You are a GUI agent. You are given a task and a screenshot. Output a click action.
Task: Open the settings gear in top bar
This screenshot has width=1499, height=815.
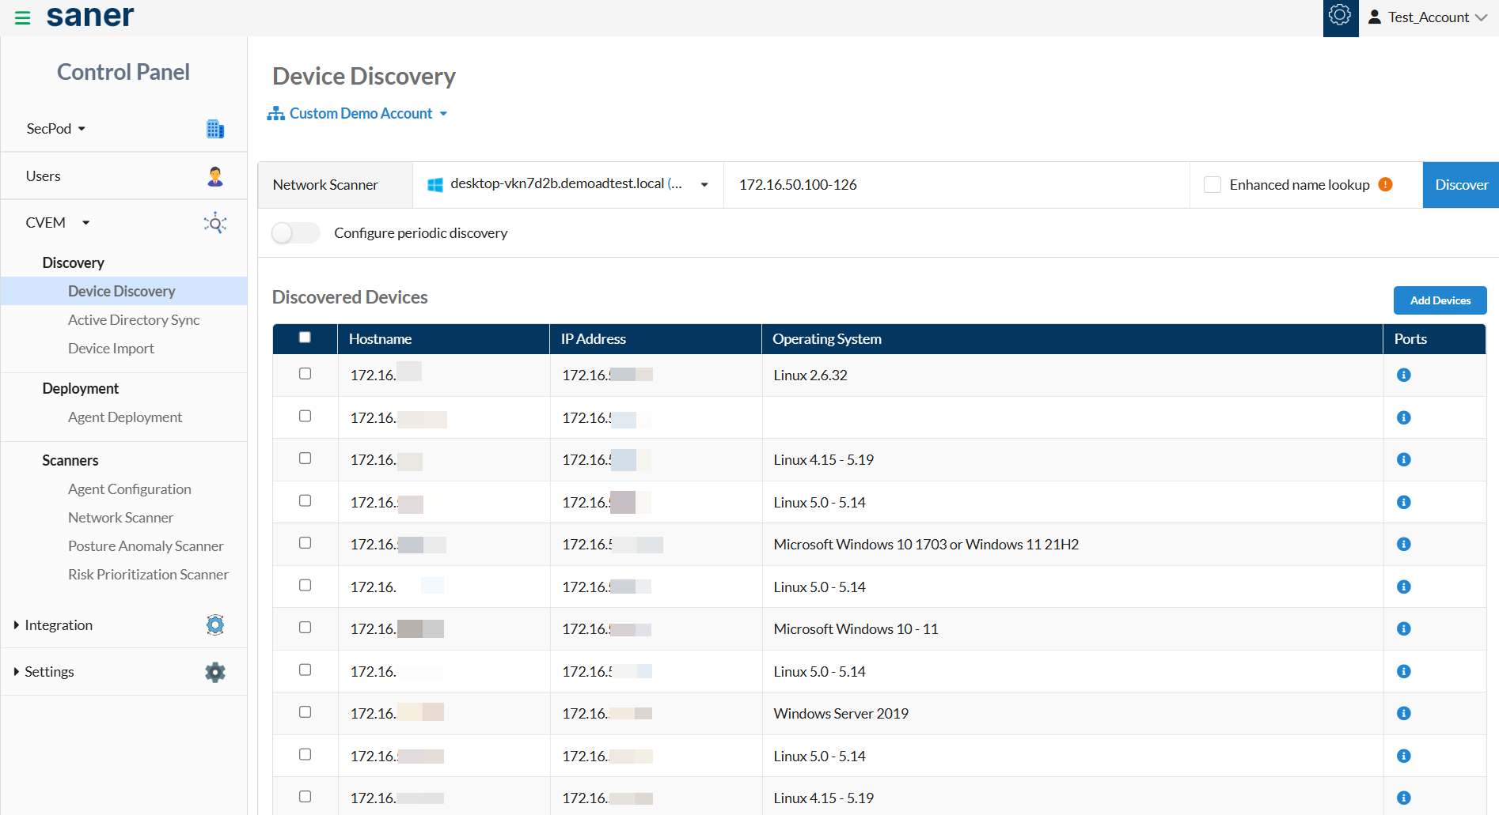click(x=1340, y=16)
